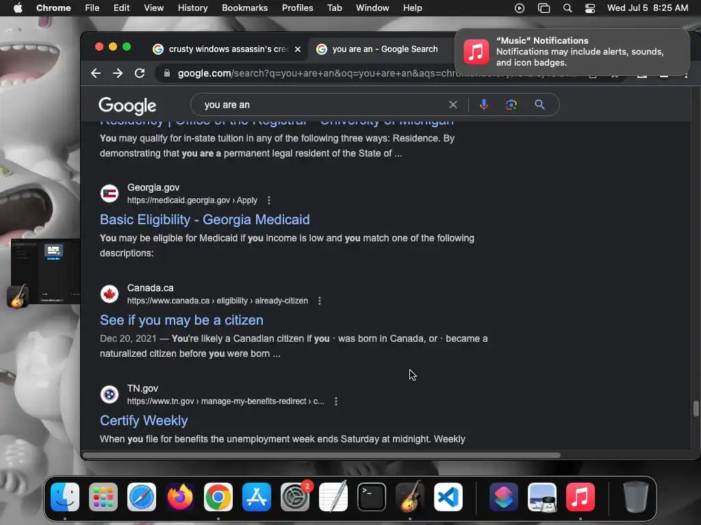The image size is (701, 525).
Task: Open Launchpad from the Dock
Action: [103, 497]
